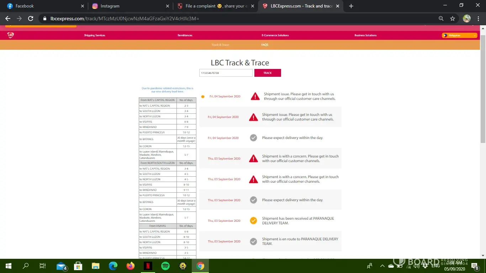Click the volume speaker icon in the tray
Viewport: 486px width, 273px height.
click(x=417, y=266)
